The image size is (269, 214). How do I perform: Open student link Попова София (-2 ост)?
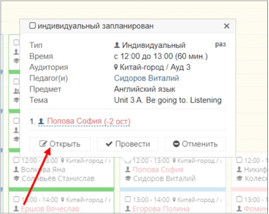pyautogui.click(x=89, y=122)
